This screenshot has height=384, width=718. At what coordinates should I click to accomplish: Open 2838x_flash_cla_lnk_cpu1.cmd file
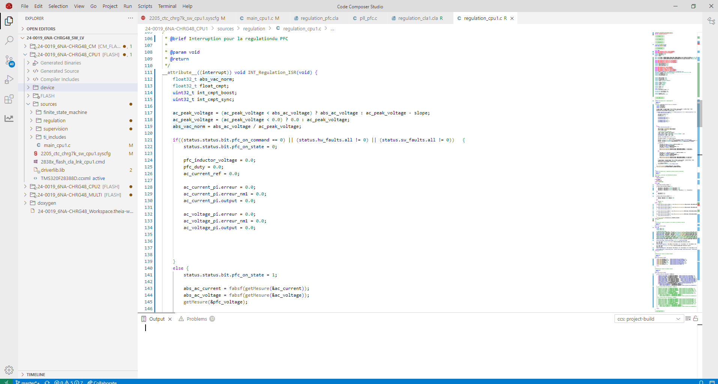click(x=78, y=162)
